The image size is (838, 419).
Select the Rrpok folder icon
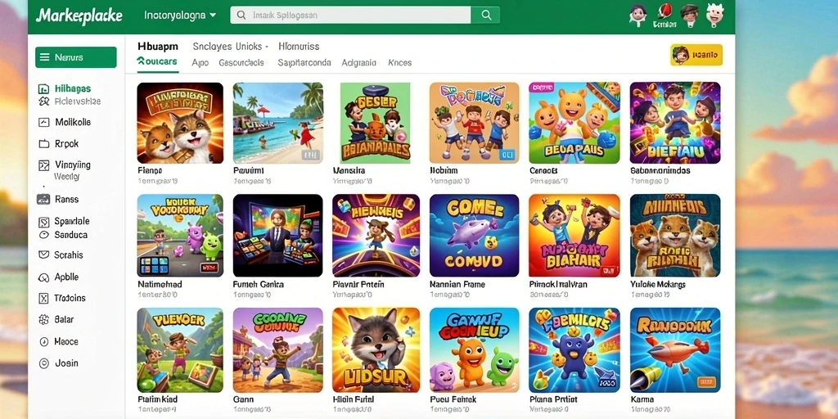coord(44,144)
